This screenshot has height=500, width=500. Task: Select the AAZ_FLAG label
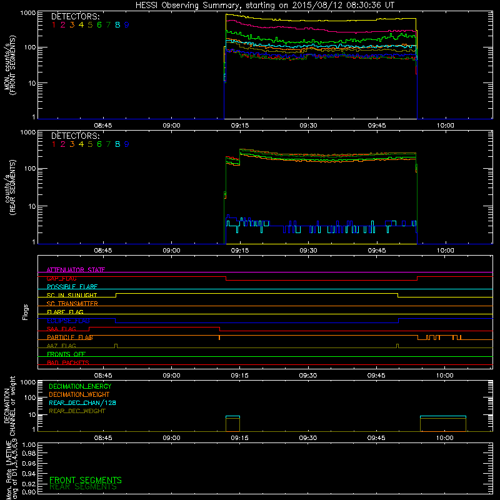pyautogui.click(x=61, y=346)
